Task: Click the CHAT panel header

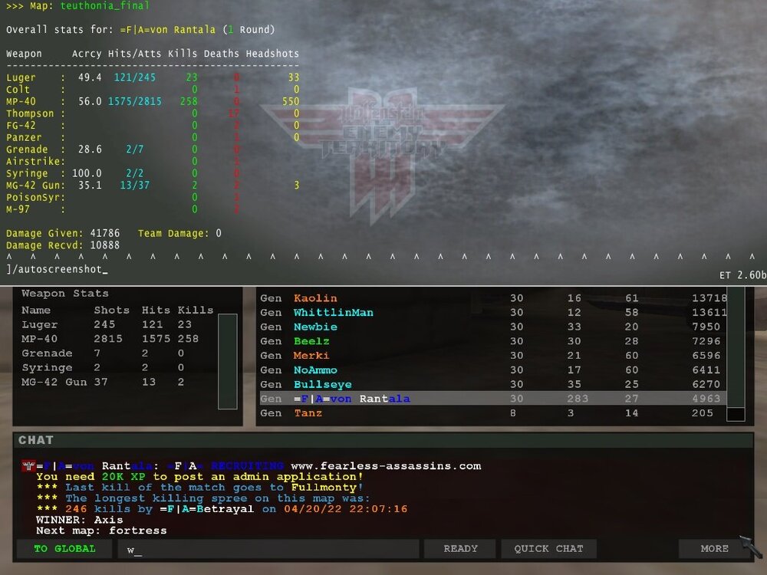Action: pos(383,440)
